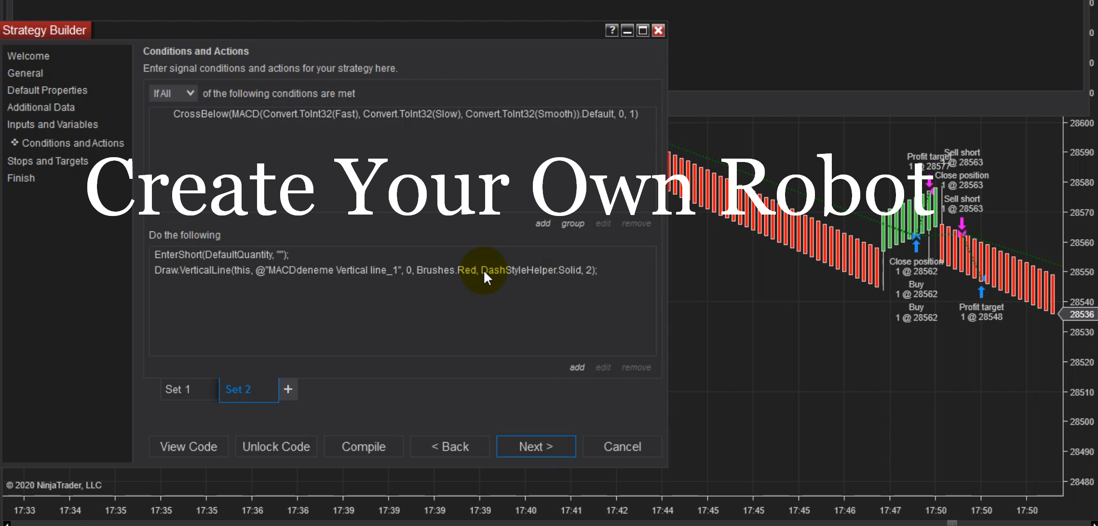1098x526 pixels.
Task: Open the If All conditions dropdown
Action: point(173,93)
